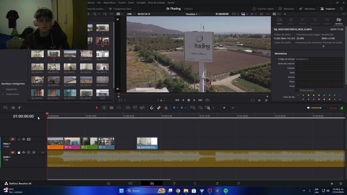Toggle the Linked Selection chain icon
This screenshot has height=195, width=347.
click(159, 108)
